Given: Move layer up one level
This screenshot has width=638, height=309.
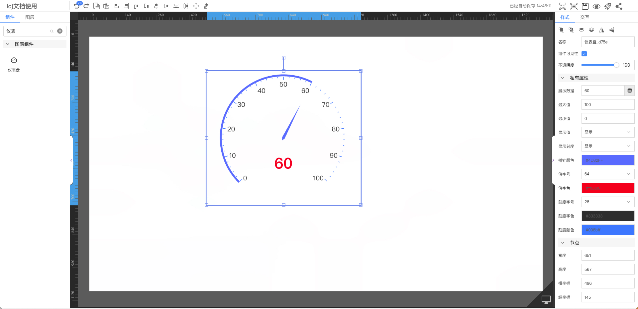Looking at the screenshot, I should pos(582,30).
